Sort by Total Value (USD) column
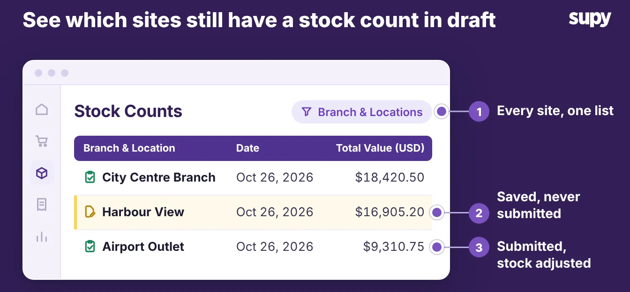This screenshot has width=630, height=292. [x=380, y=148]
